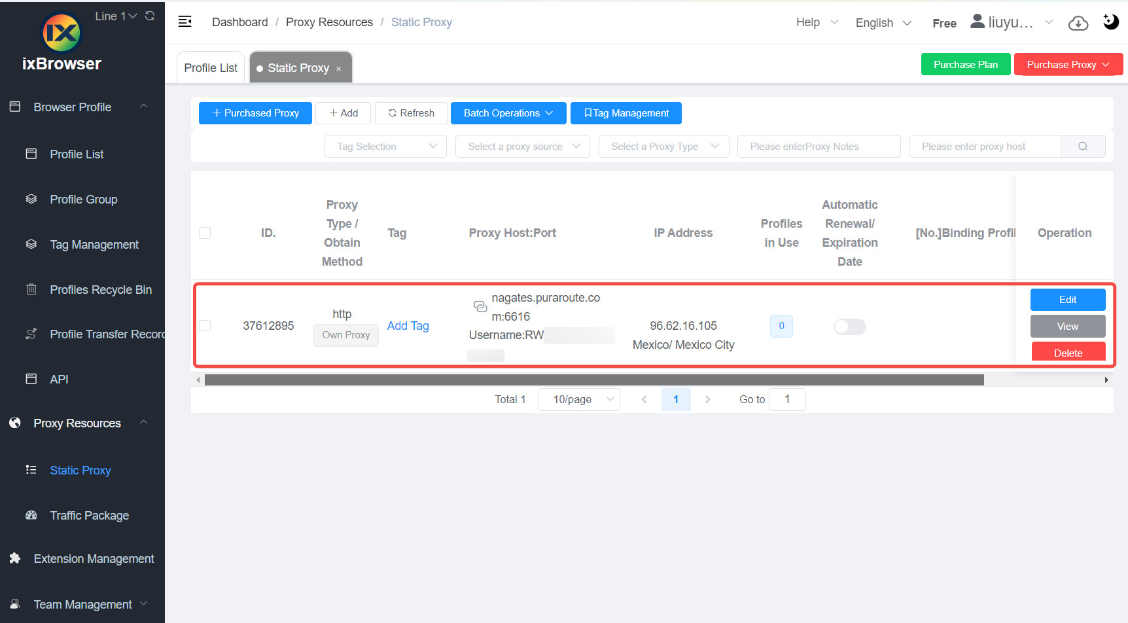1128x623 pixels.
Task: Open Profiles Recycle Bin in the sidebar
Action: pyautogui.click(x=101, y=290)
